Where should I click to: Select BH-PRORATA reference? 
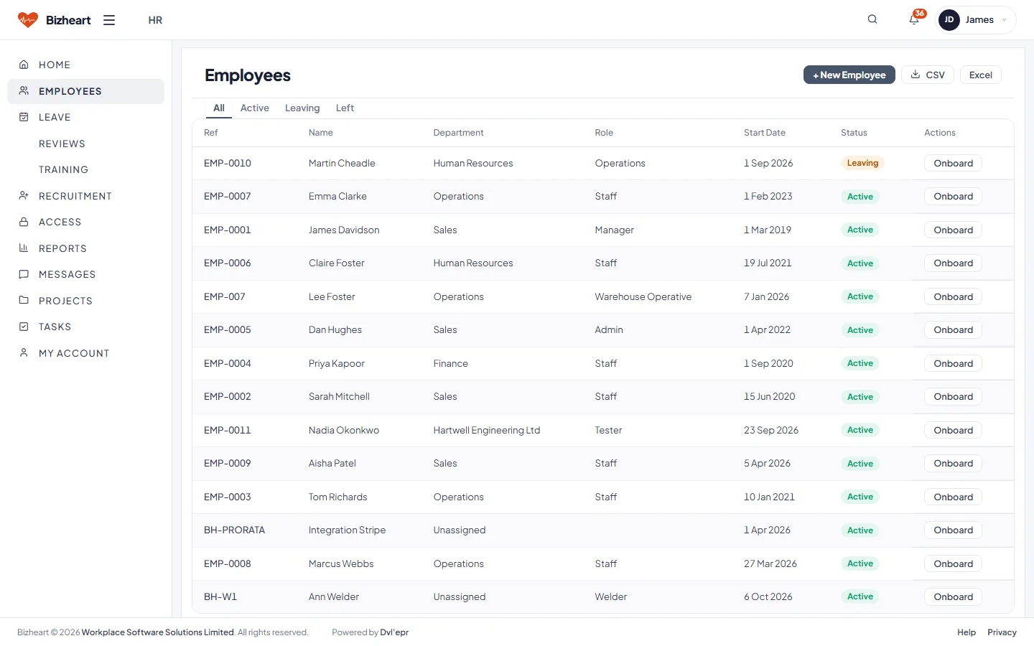234,530
